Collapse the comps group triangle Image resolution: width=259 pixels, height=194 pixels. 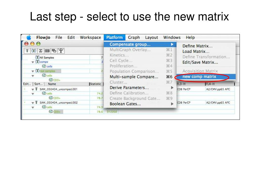pyautogui.click(x=33, y=62)
